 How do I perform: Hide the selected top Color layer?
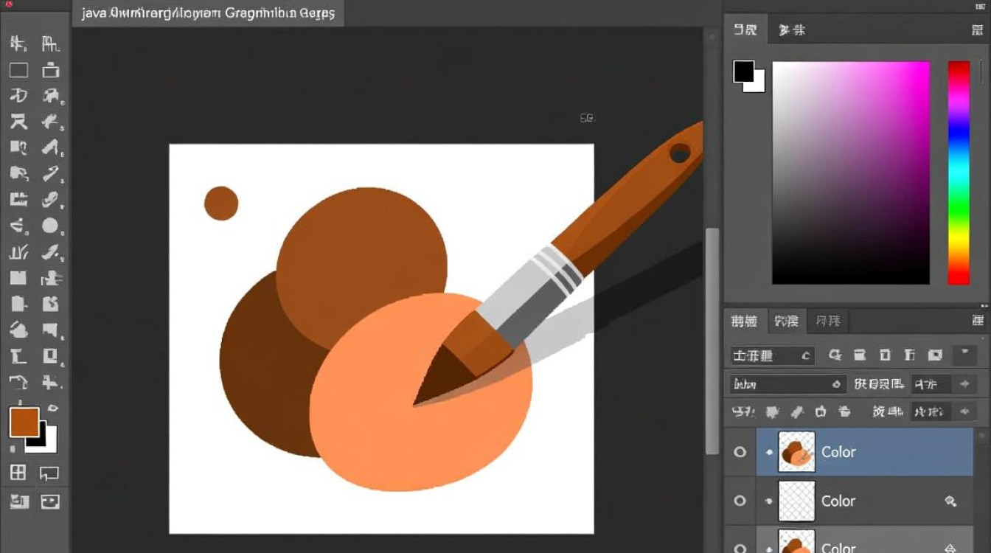tap(740, 452)
